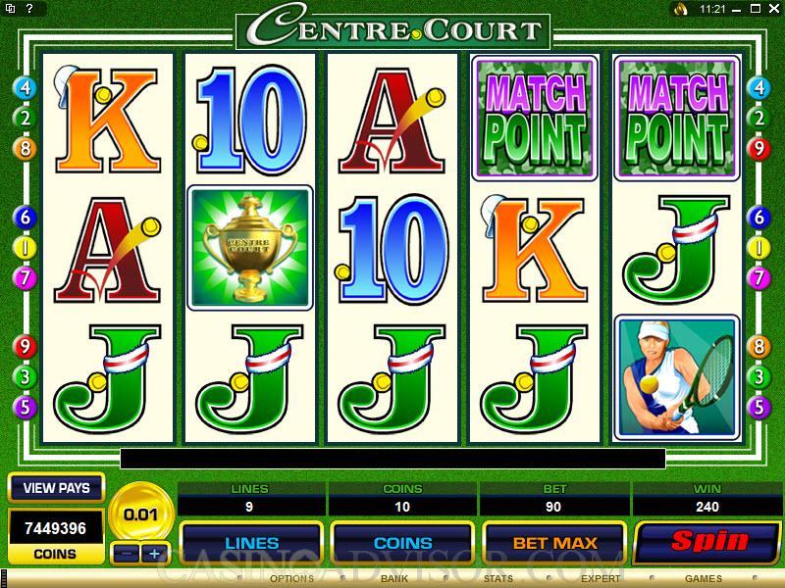Screen dimensions: 785x588
Task: Click the gold trophy scatter symbol
Action: [x=250, y=248]
